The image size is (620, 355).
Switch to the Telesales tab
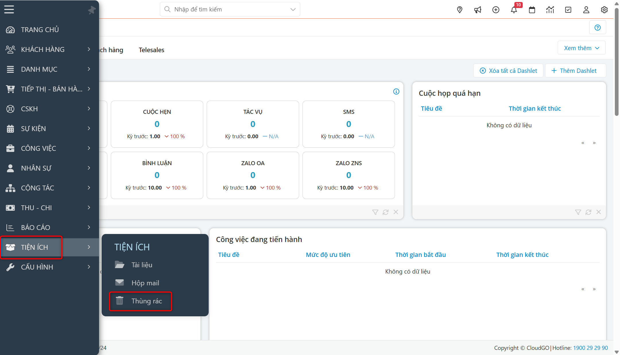(151, 50)
